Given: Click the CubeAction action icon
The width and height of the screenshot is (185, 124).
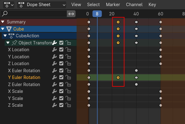Looking at the screenshot, I should (x=11, y=36).
